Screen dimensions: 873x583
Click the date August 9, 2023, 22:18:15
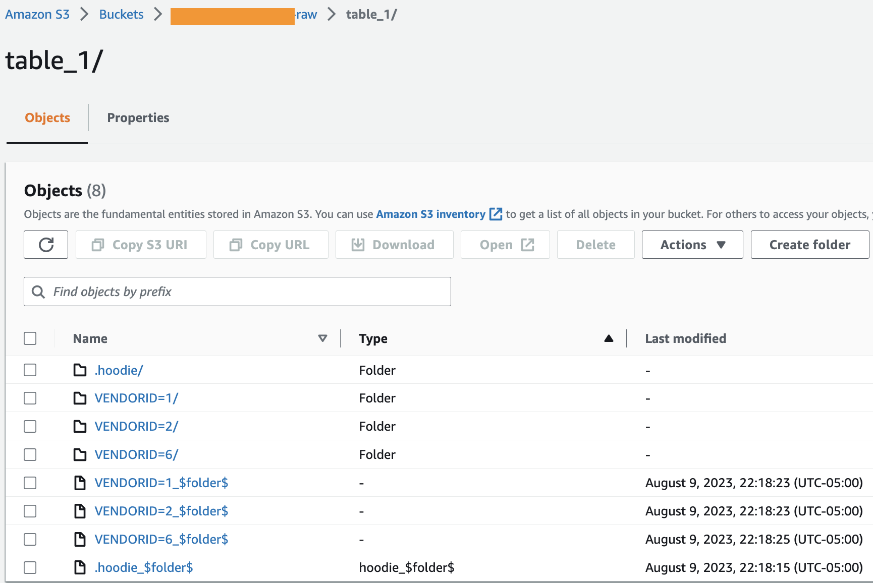point(754,568)
